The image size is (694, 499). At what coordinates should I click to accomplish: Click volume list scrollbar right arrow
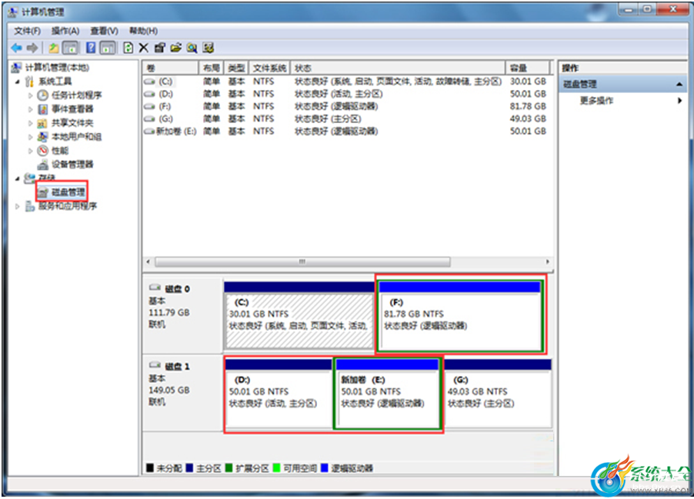548,262
